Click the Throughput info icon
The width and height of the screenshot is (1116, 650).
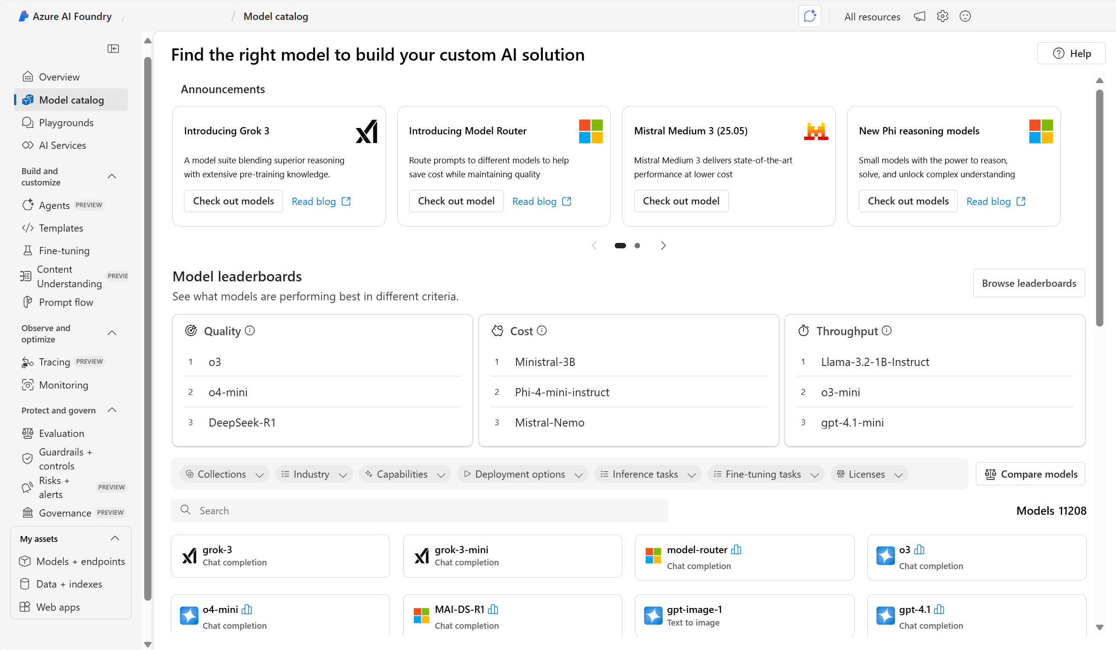[887, 331]
